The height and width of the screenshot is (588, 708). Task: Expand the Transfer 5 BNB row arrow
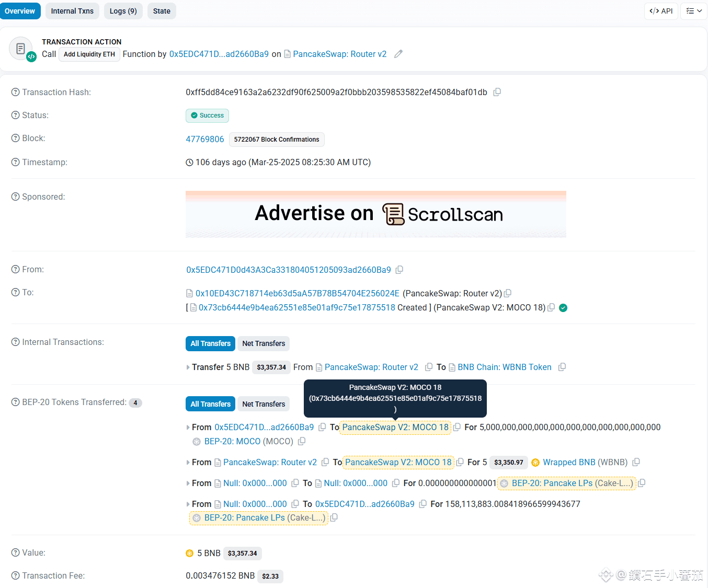pyautogui.click(x=188, y=367)
